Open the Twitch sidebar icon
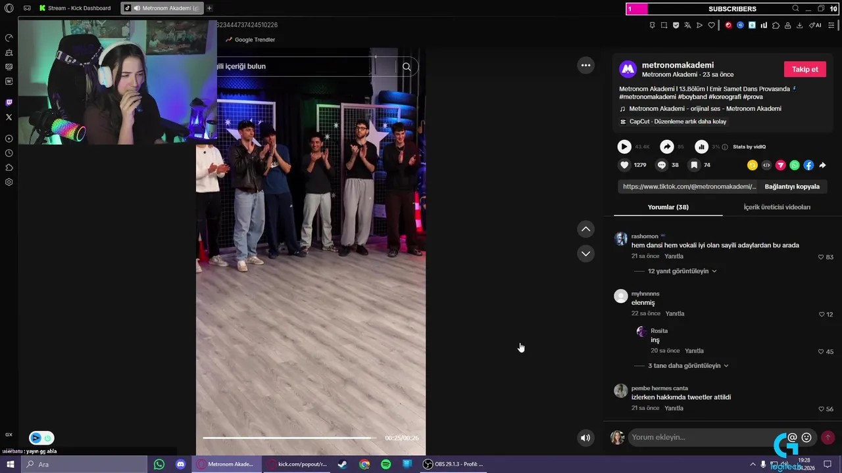This screenshot has height=473, width=842. pyautogui.click(x=9, y=102)
